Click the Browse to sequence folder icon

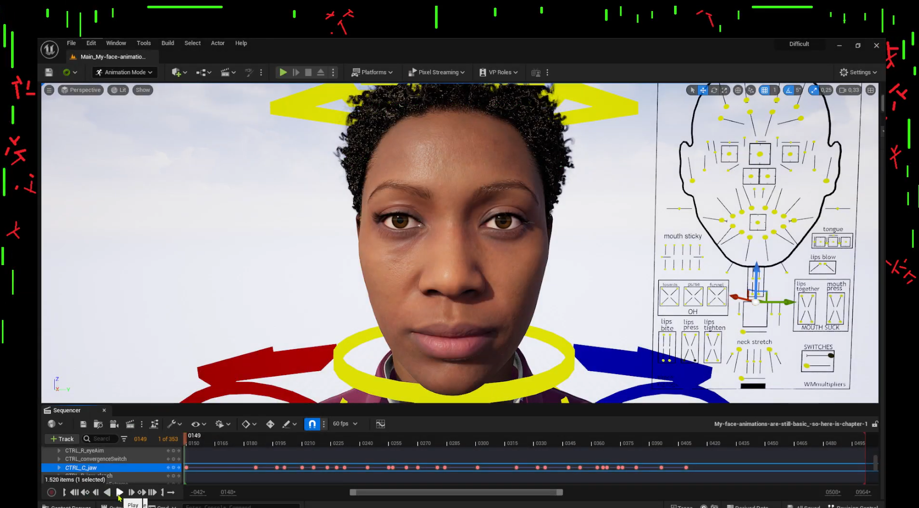pos(98,424)
